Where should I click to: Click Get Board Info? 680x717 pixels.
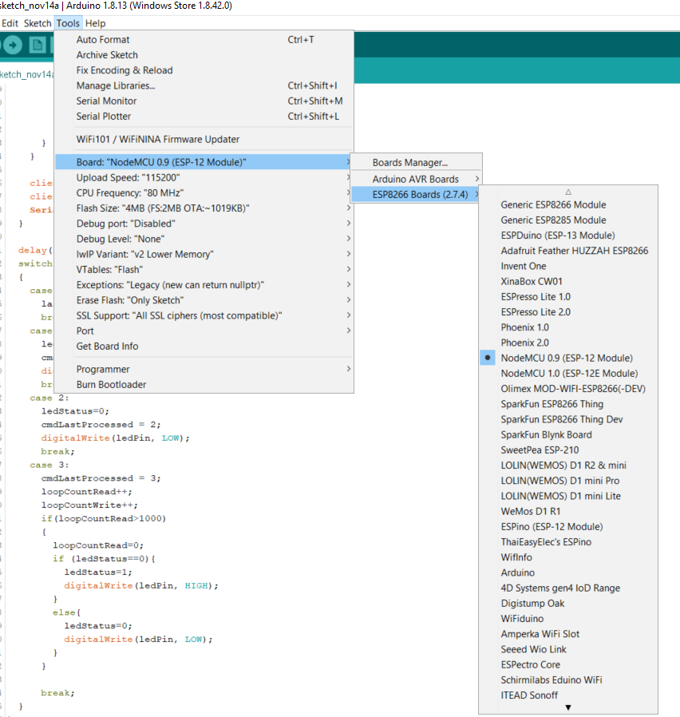tap(204, 347)
